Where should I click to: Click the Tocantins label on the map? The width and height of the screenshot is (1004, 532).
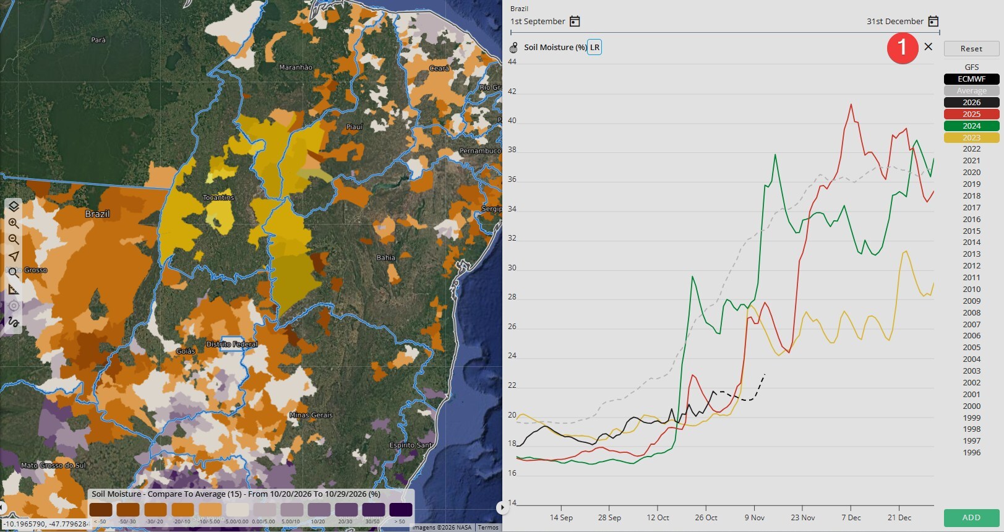coord(218,197)
